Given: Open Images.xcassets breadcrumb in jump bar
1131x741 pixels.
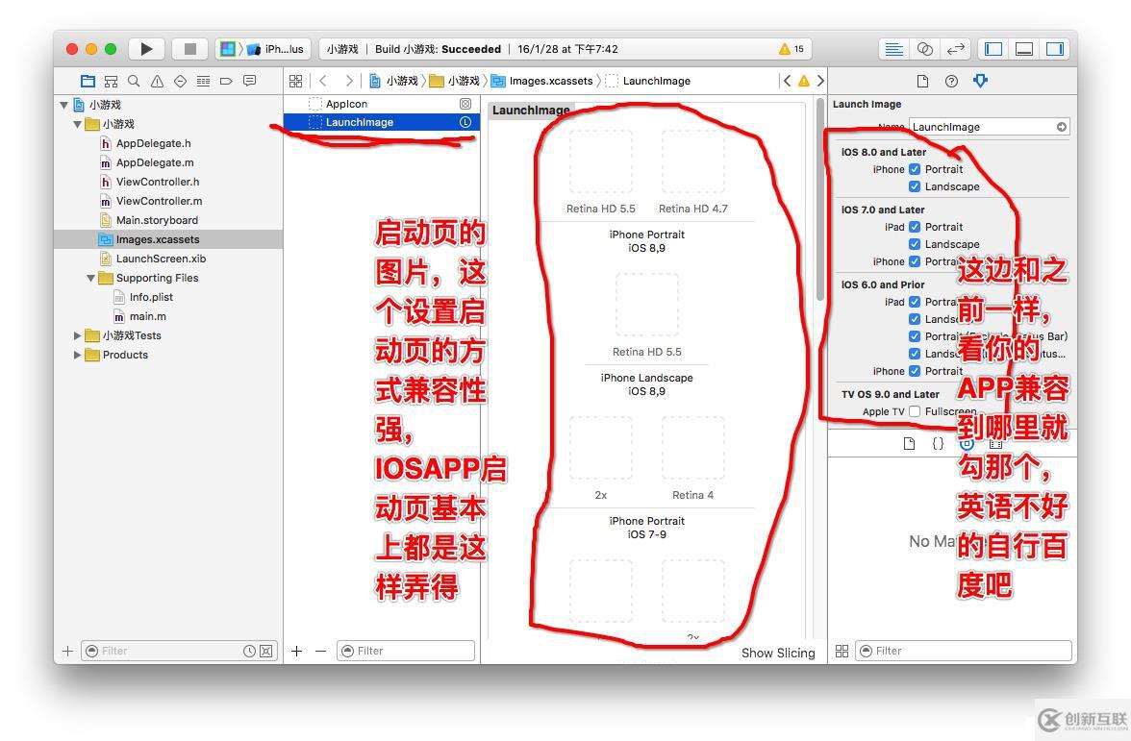Looking at the screenshot, I should coord(544,81).
